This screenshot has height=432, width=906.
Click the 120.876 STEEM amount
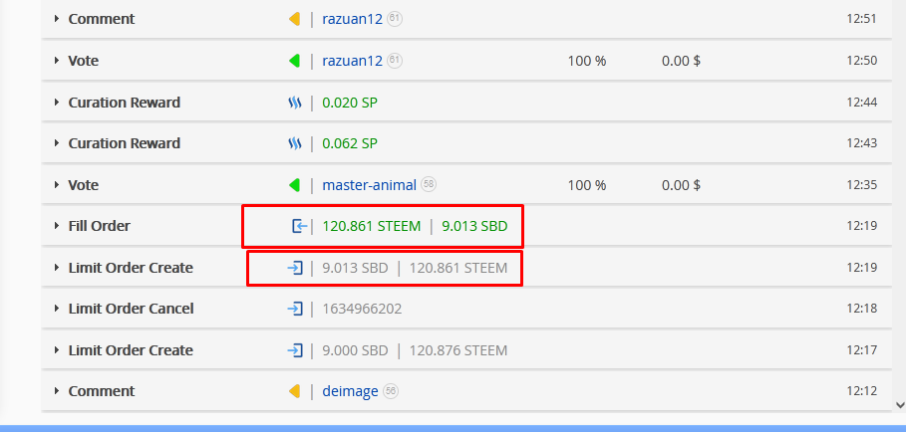click(x=458, y=350)
